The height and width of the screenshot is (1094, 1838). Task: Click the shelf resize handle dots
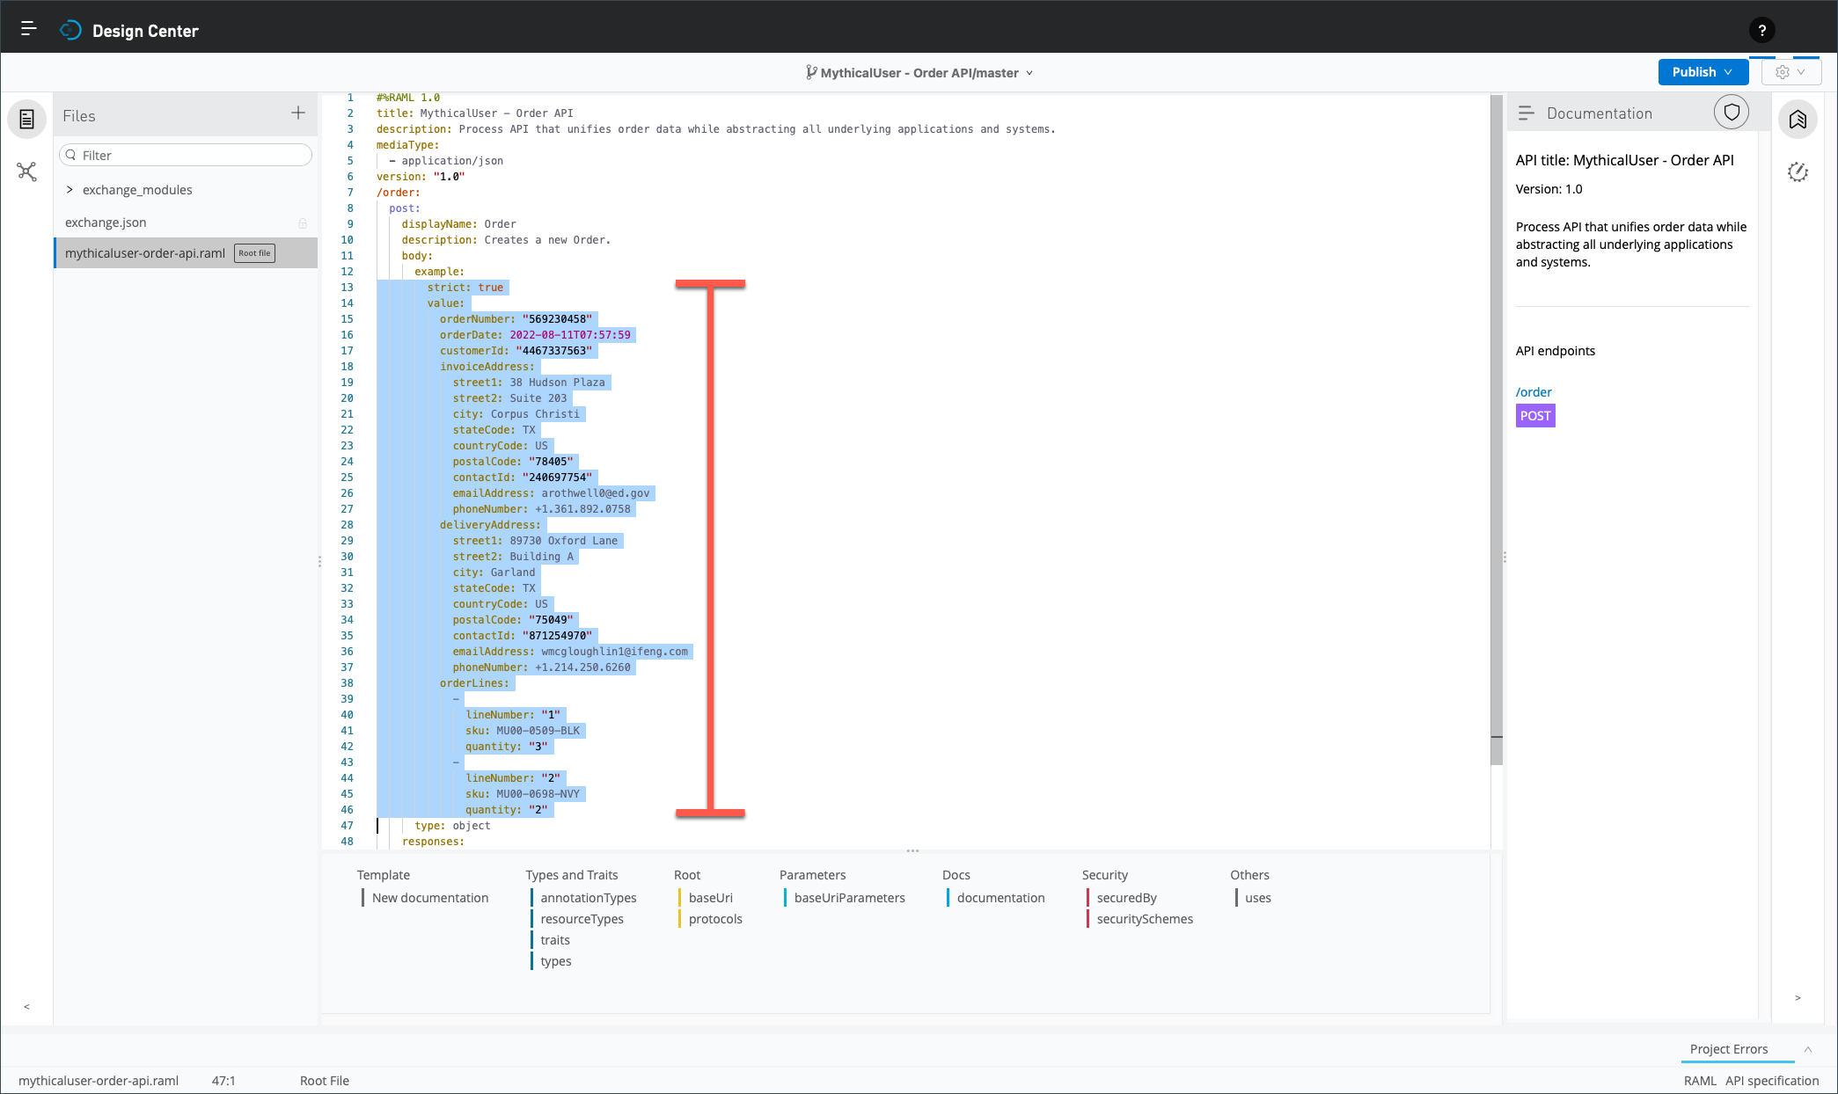coord(912,850)
